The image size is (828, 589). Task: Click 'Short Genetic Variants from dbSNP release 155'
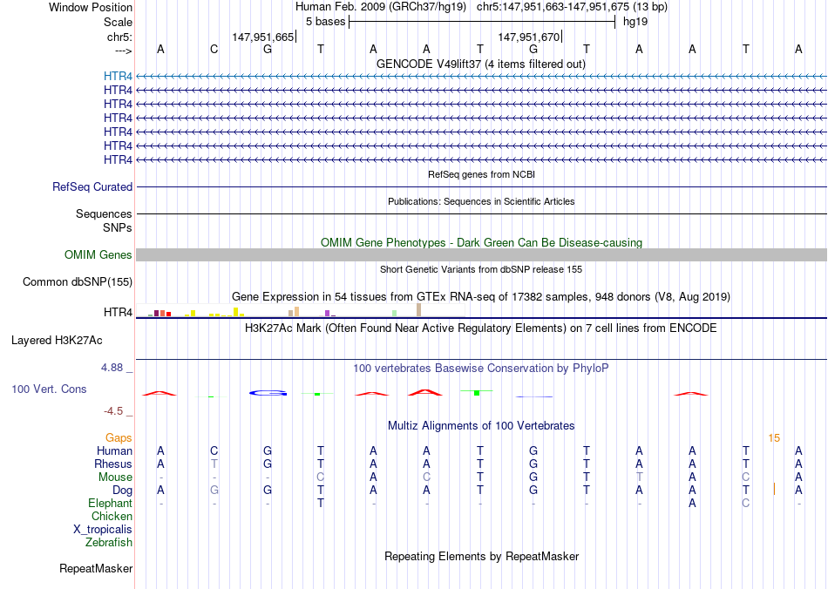481,269
